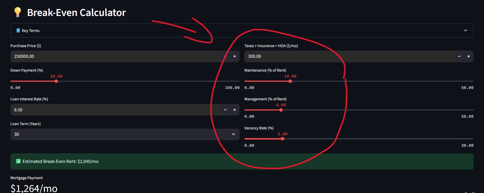Click the Down Payment slider handle
Image resolution: width=484 pixels, height=193 pixels.
coord(56,81)
